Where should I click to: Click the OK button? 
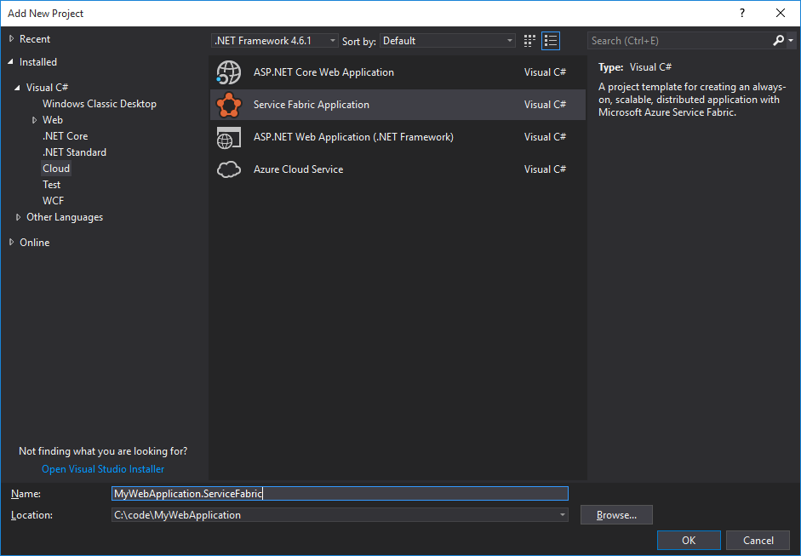(689, 540)
